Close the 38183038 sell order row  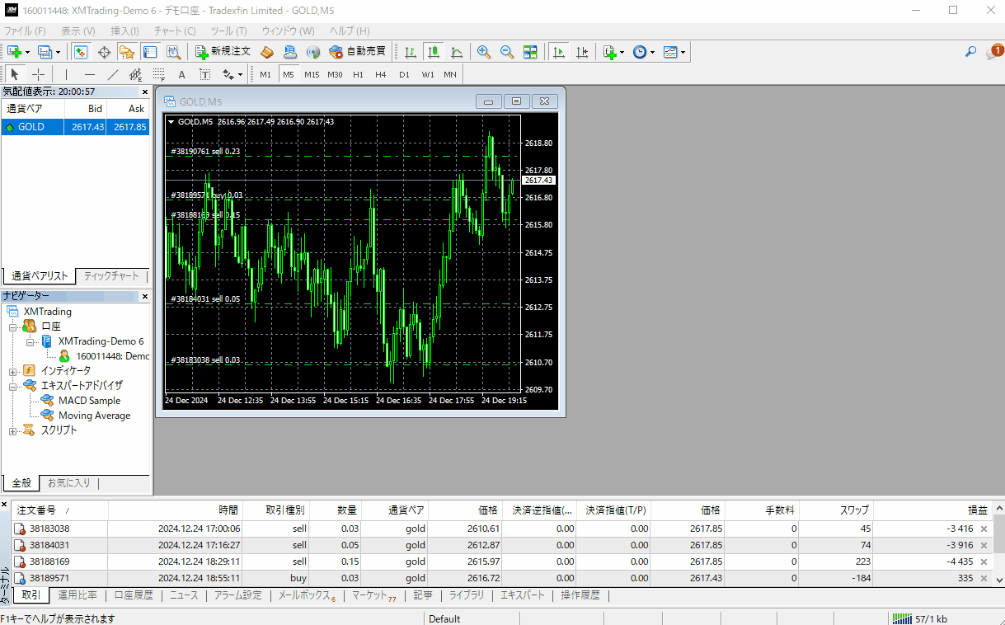click(x=984, y=529)
